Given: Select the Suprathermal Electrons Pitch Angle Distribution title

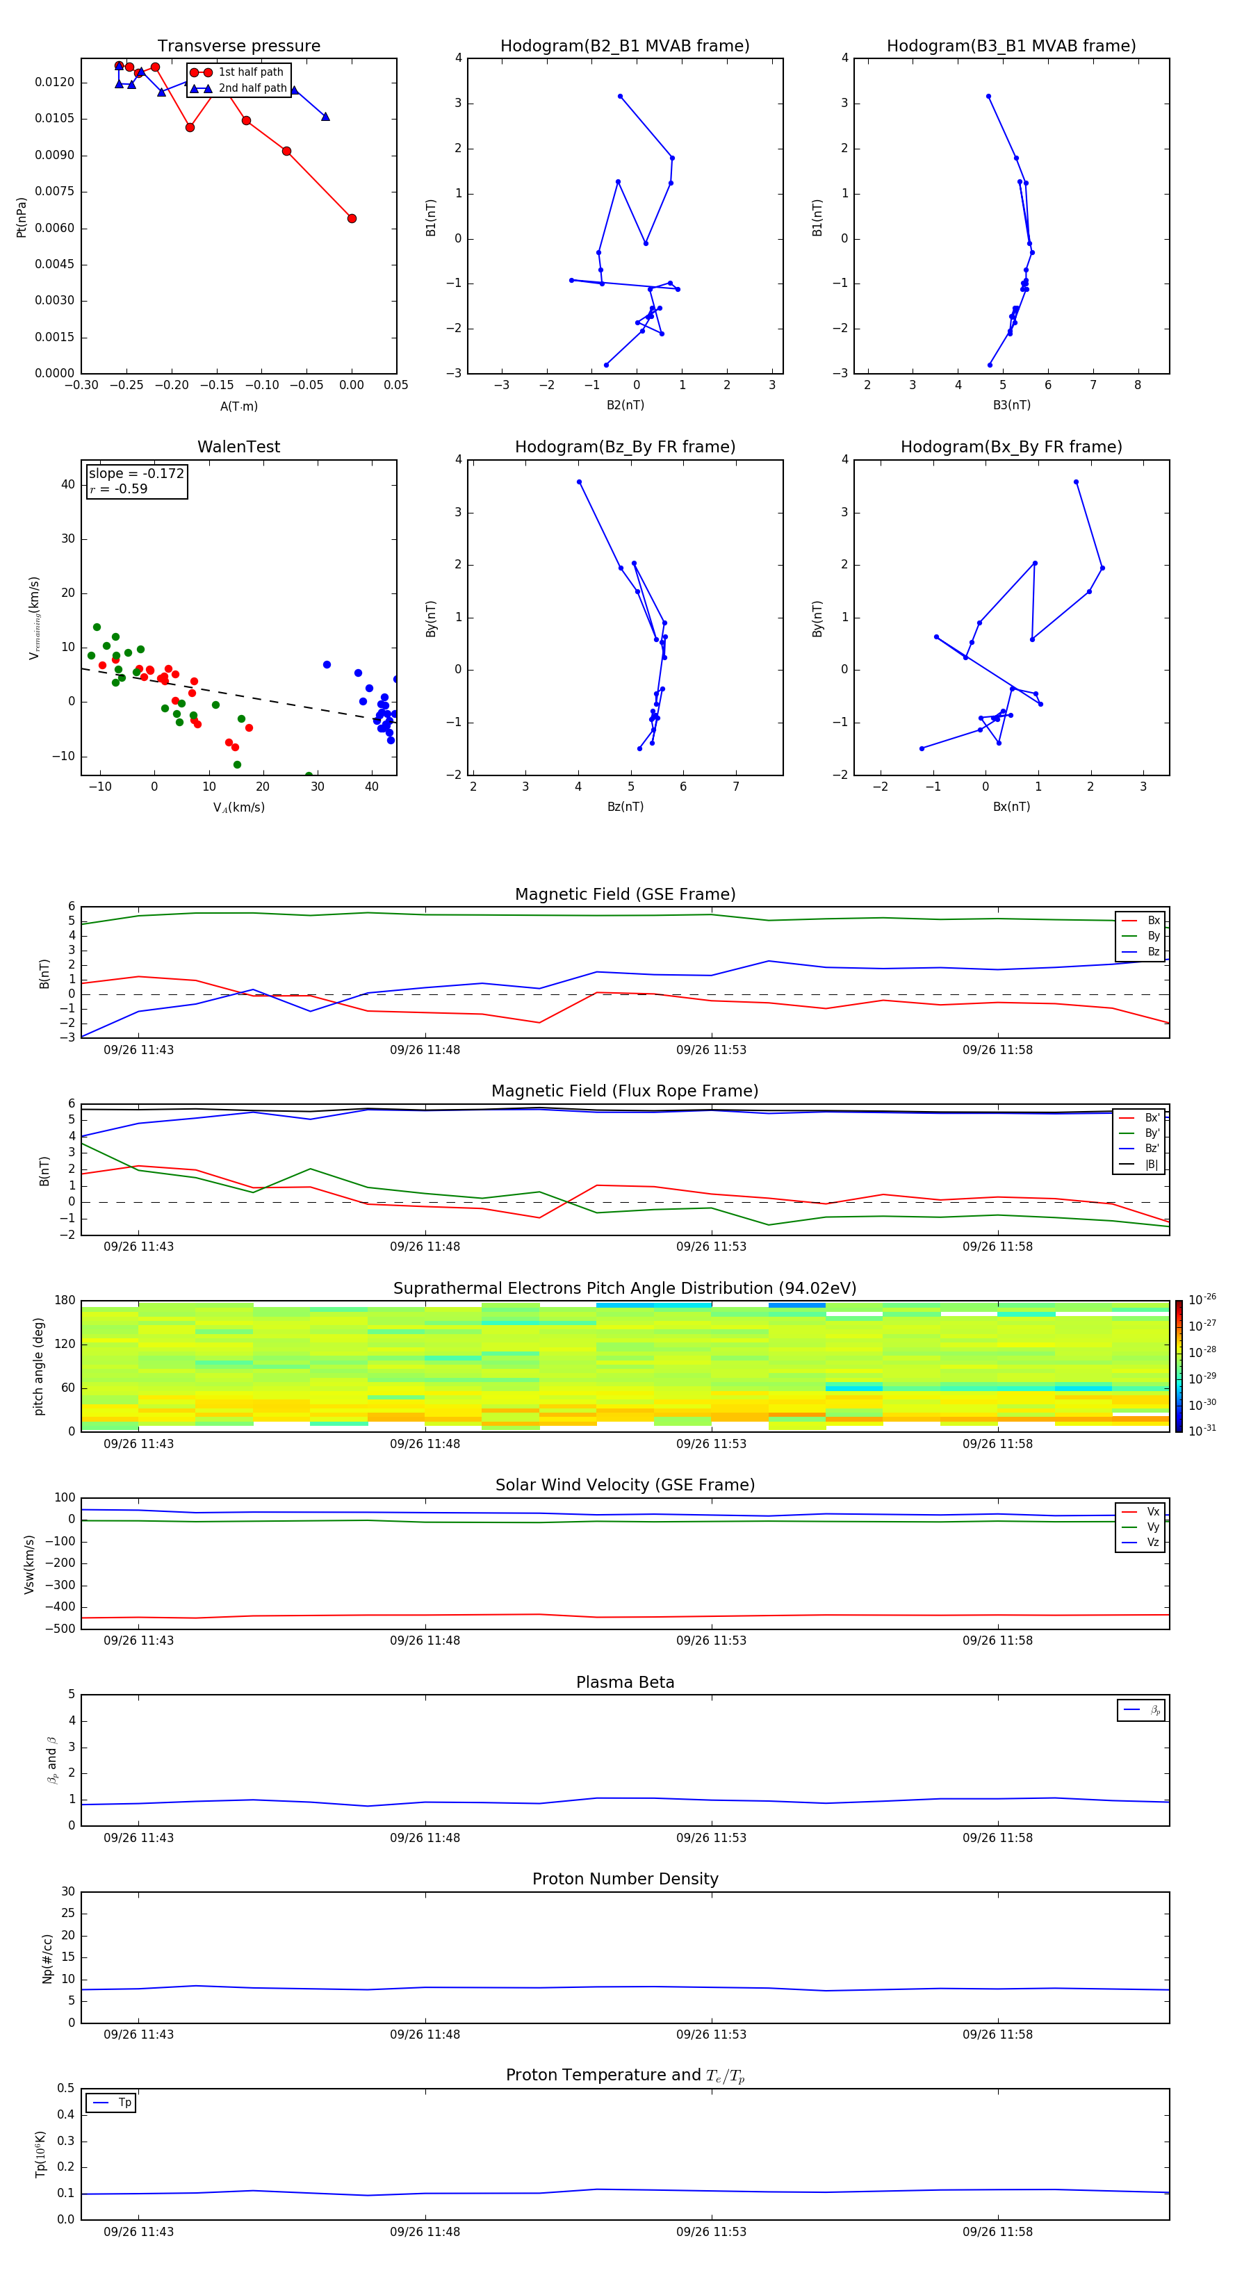Looking at the screenshot, I should [x=625, y=1289].
